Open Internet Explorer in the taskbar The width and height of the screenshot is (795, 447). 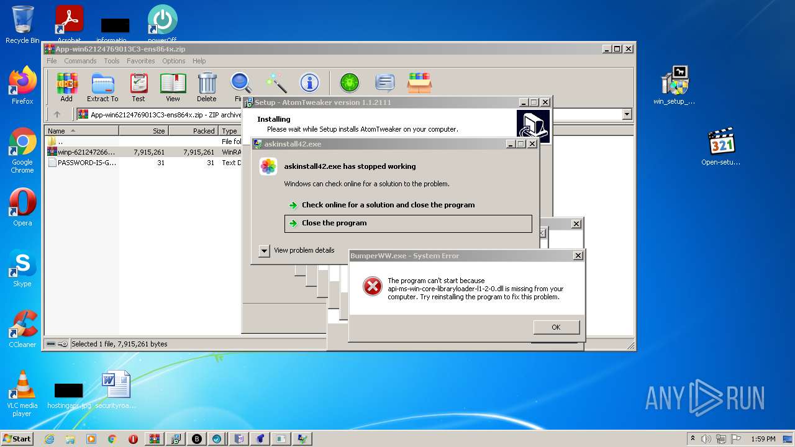click(49, 439)
